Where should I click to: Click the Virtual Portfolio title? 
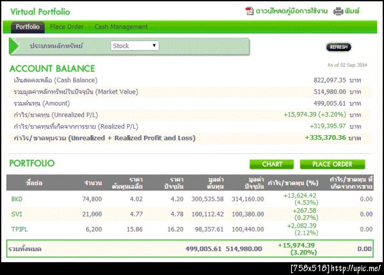point(40,12)
